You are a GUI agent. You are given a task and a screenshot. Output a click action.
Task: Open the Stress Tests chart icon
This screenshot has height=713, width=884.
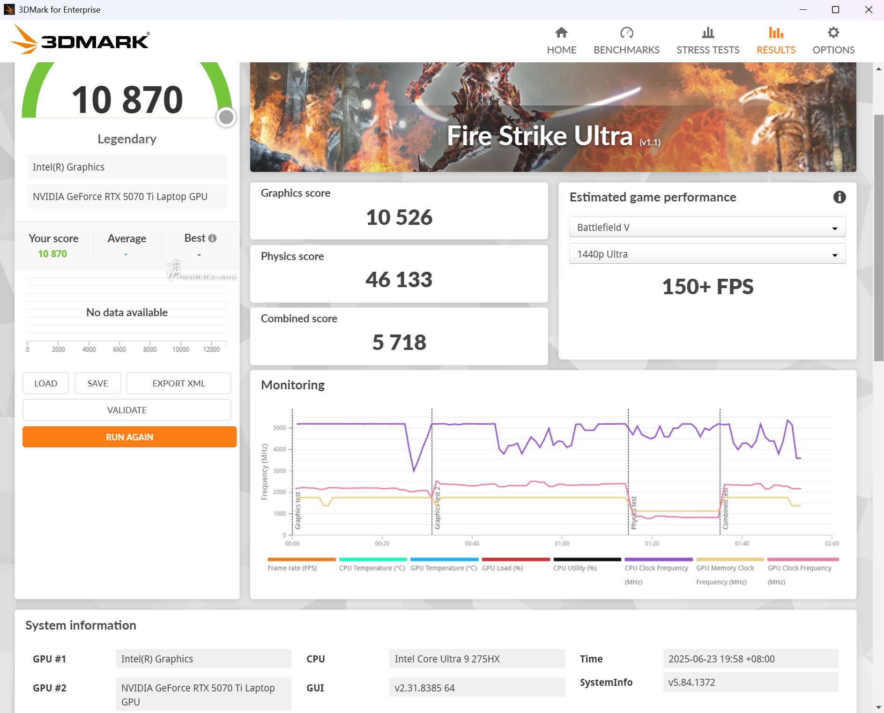(x=708, y=32)
